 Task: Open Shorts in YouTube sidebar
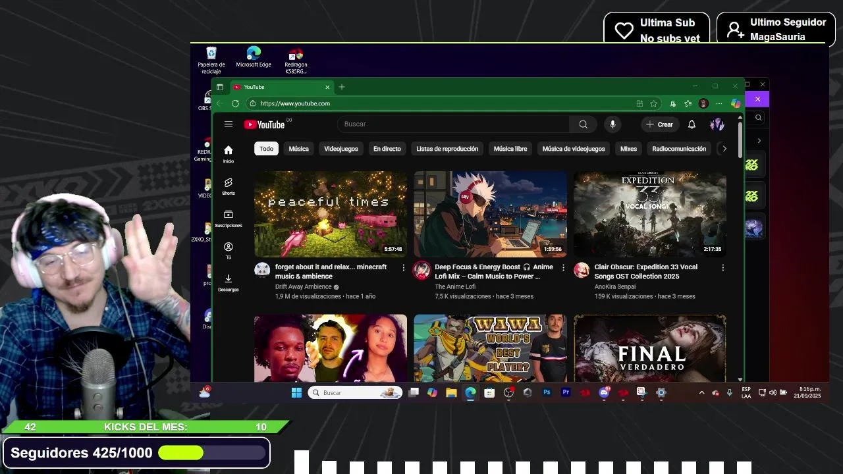pyautogui.click(x=228, y=186)
